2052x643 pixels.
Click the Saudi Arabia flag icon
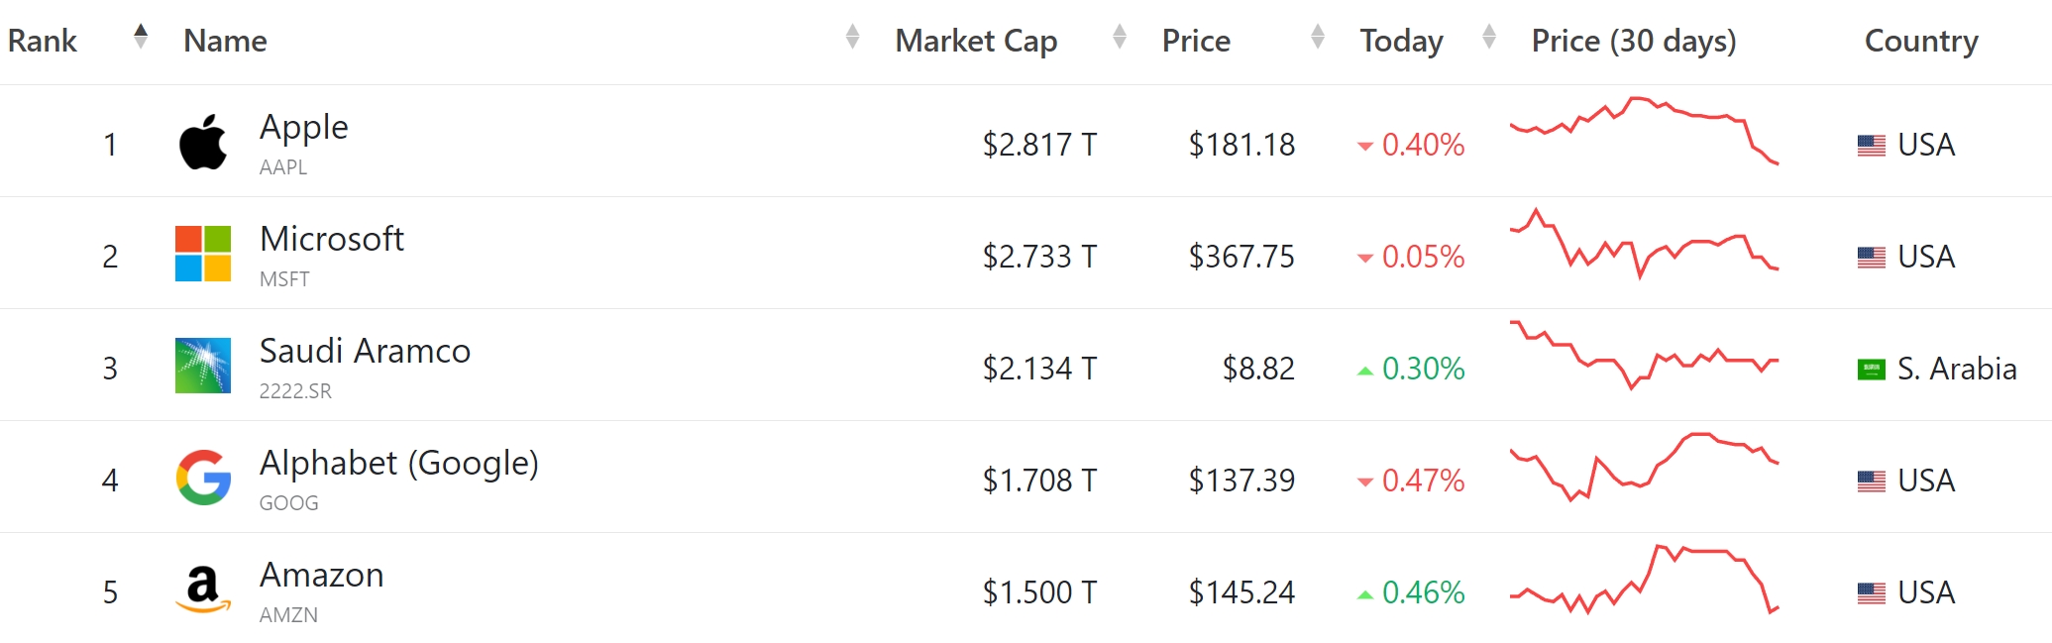click(1871, 370)
